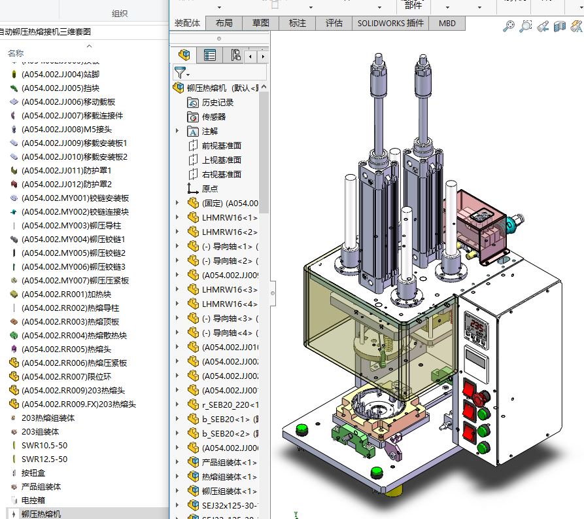Click the Zoom to Area icon
The height and width of the screenshot is (519, 584).
pyautogui.click(x=525, y=26)
